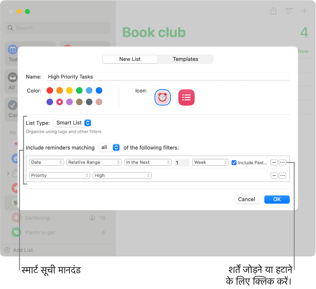316x289 pixels.
Task: Switch to the Templates tab
Action: [x=185, y=59]
